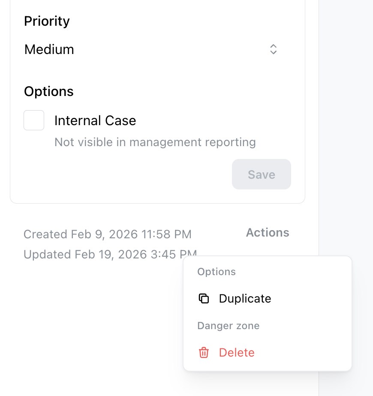This screenshot has width=373, height=396.
Task: Click the "Not visible in management reporting" hint
Action: tap(155, 142)
